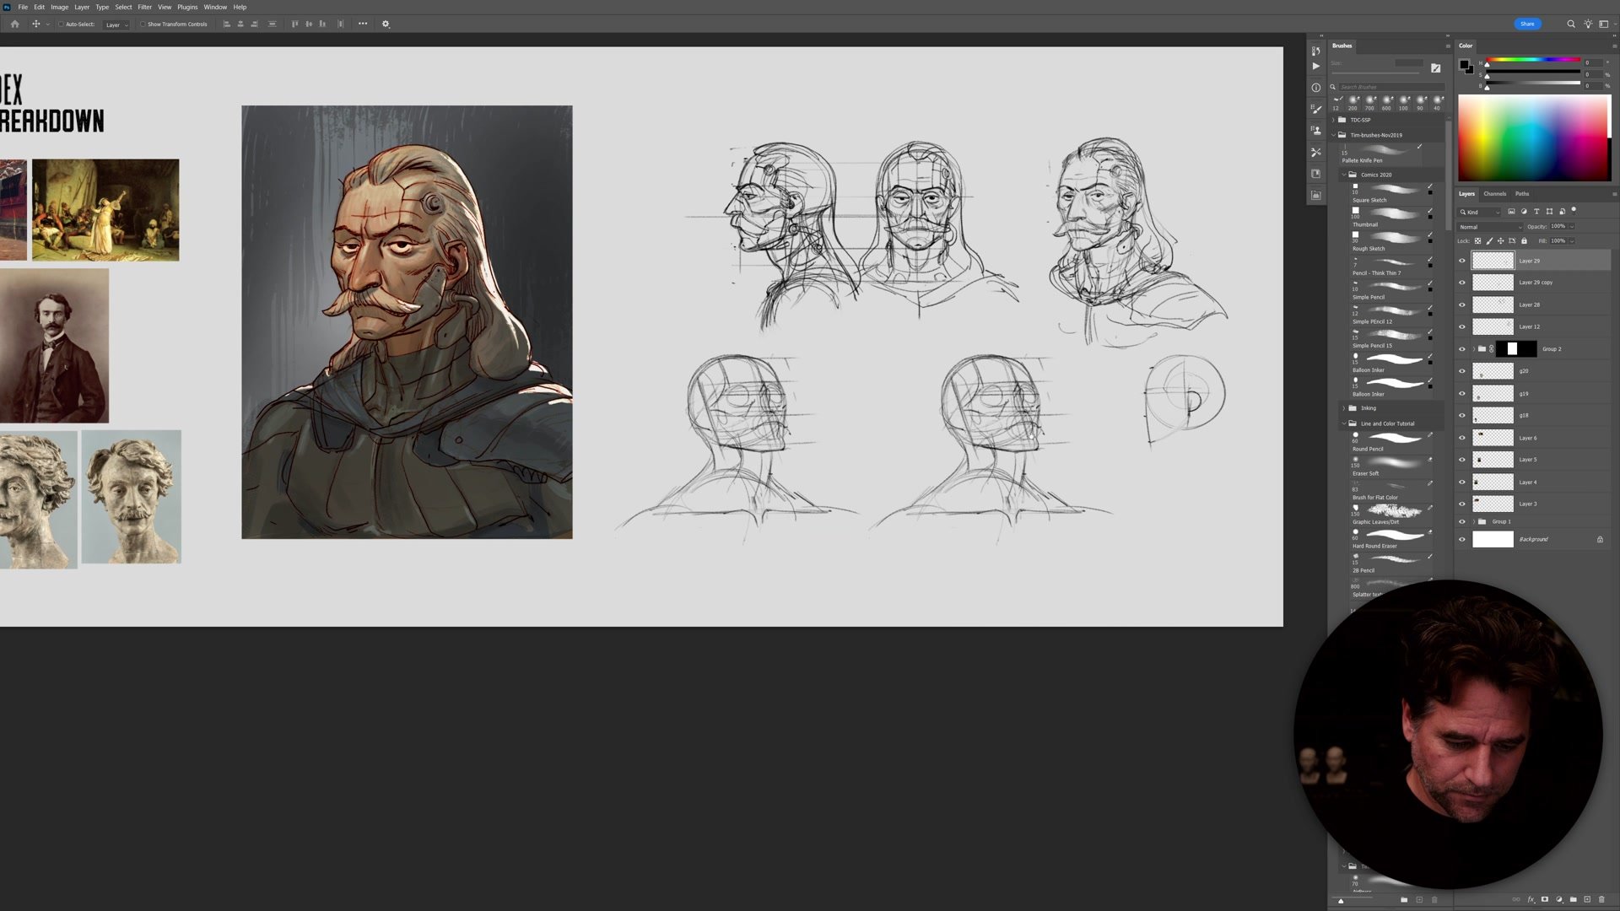Image resolution: width=1620 pixels, height=911 pixels.
Task: Open the Tool Presets panel icon
Action: pyautogui.click(x=1315, y=152)
